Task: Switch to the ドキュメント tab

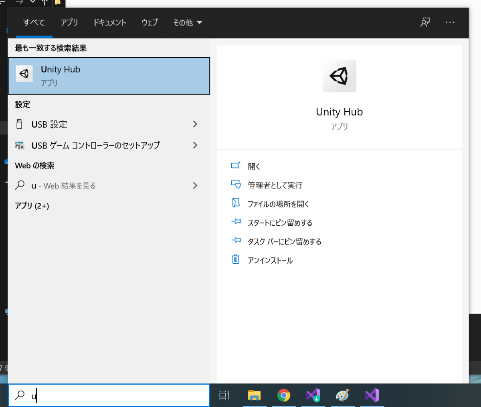Action: 109,22
